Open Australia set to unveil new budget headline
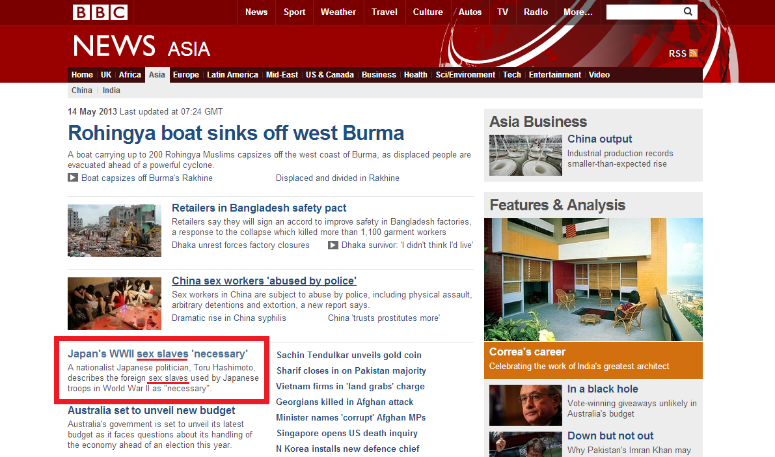775x457 pixels. click(151, 411)
